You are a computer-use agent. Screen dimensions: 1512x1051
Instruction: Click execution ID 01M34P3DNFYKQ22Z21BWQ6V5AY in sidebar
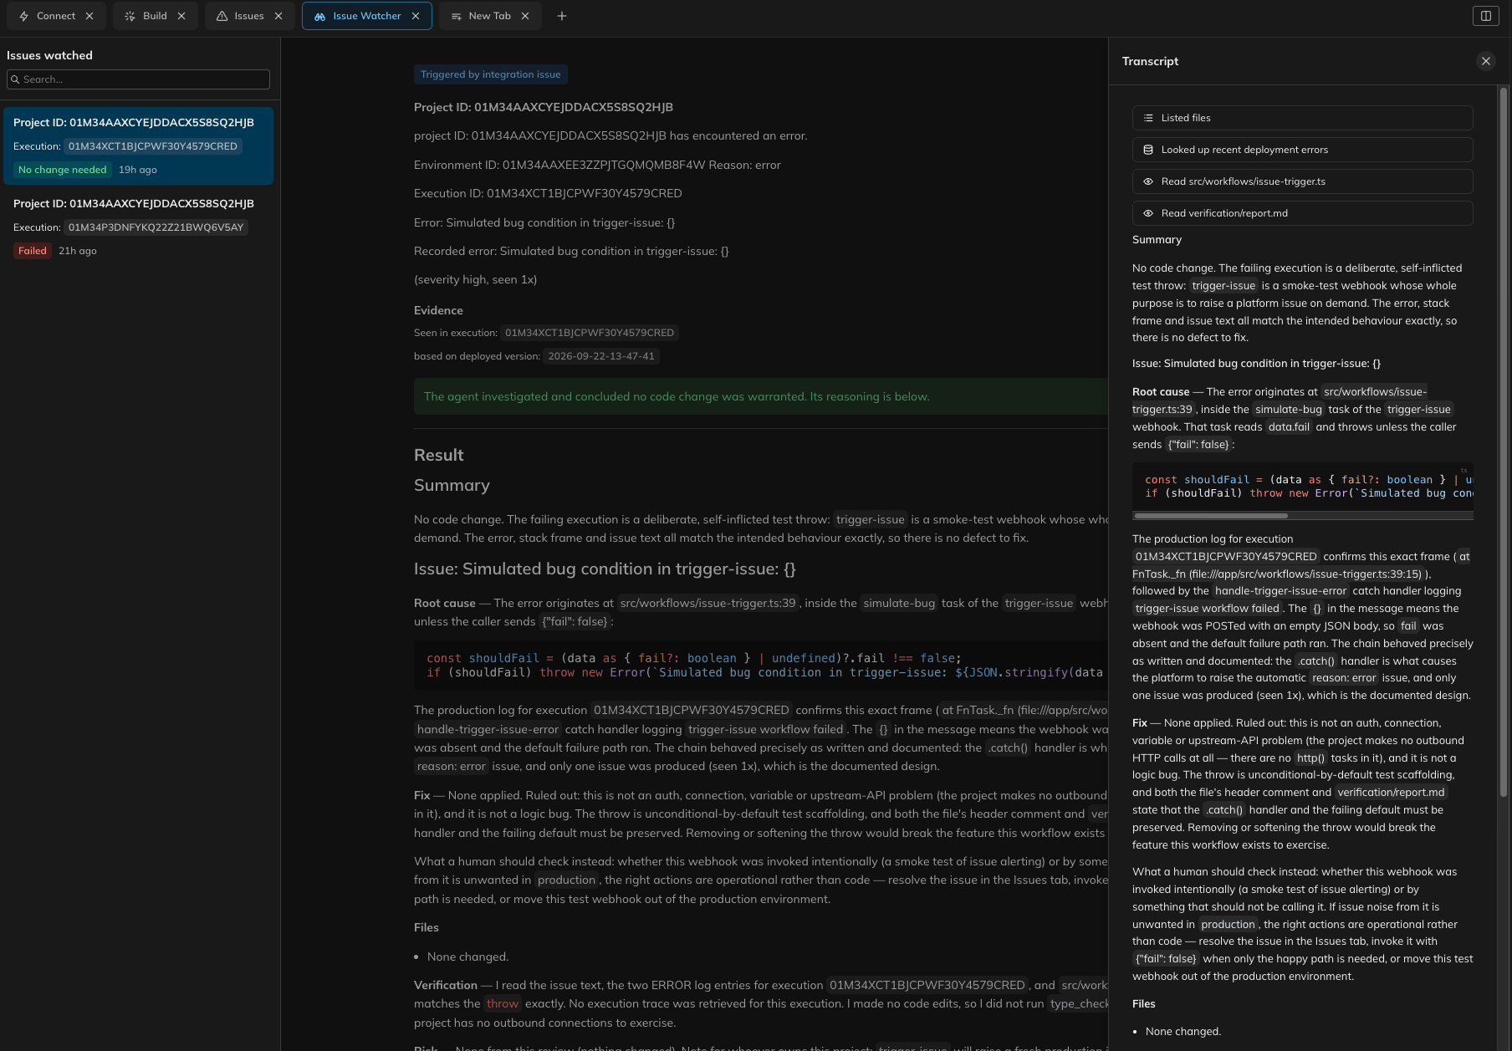(x=156, y=227)
